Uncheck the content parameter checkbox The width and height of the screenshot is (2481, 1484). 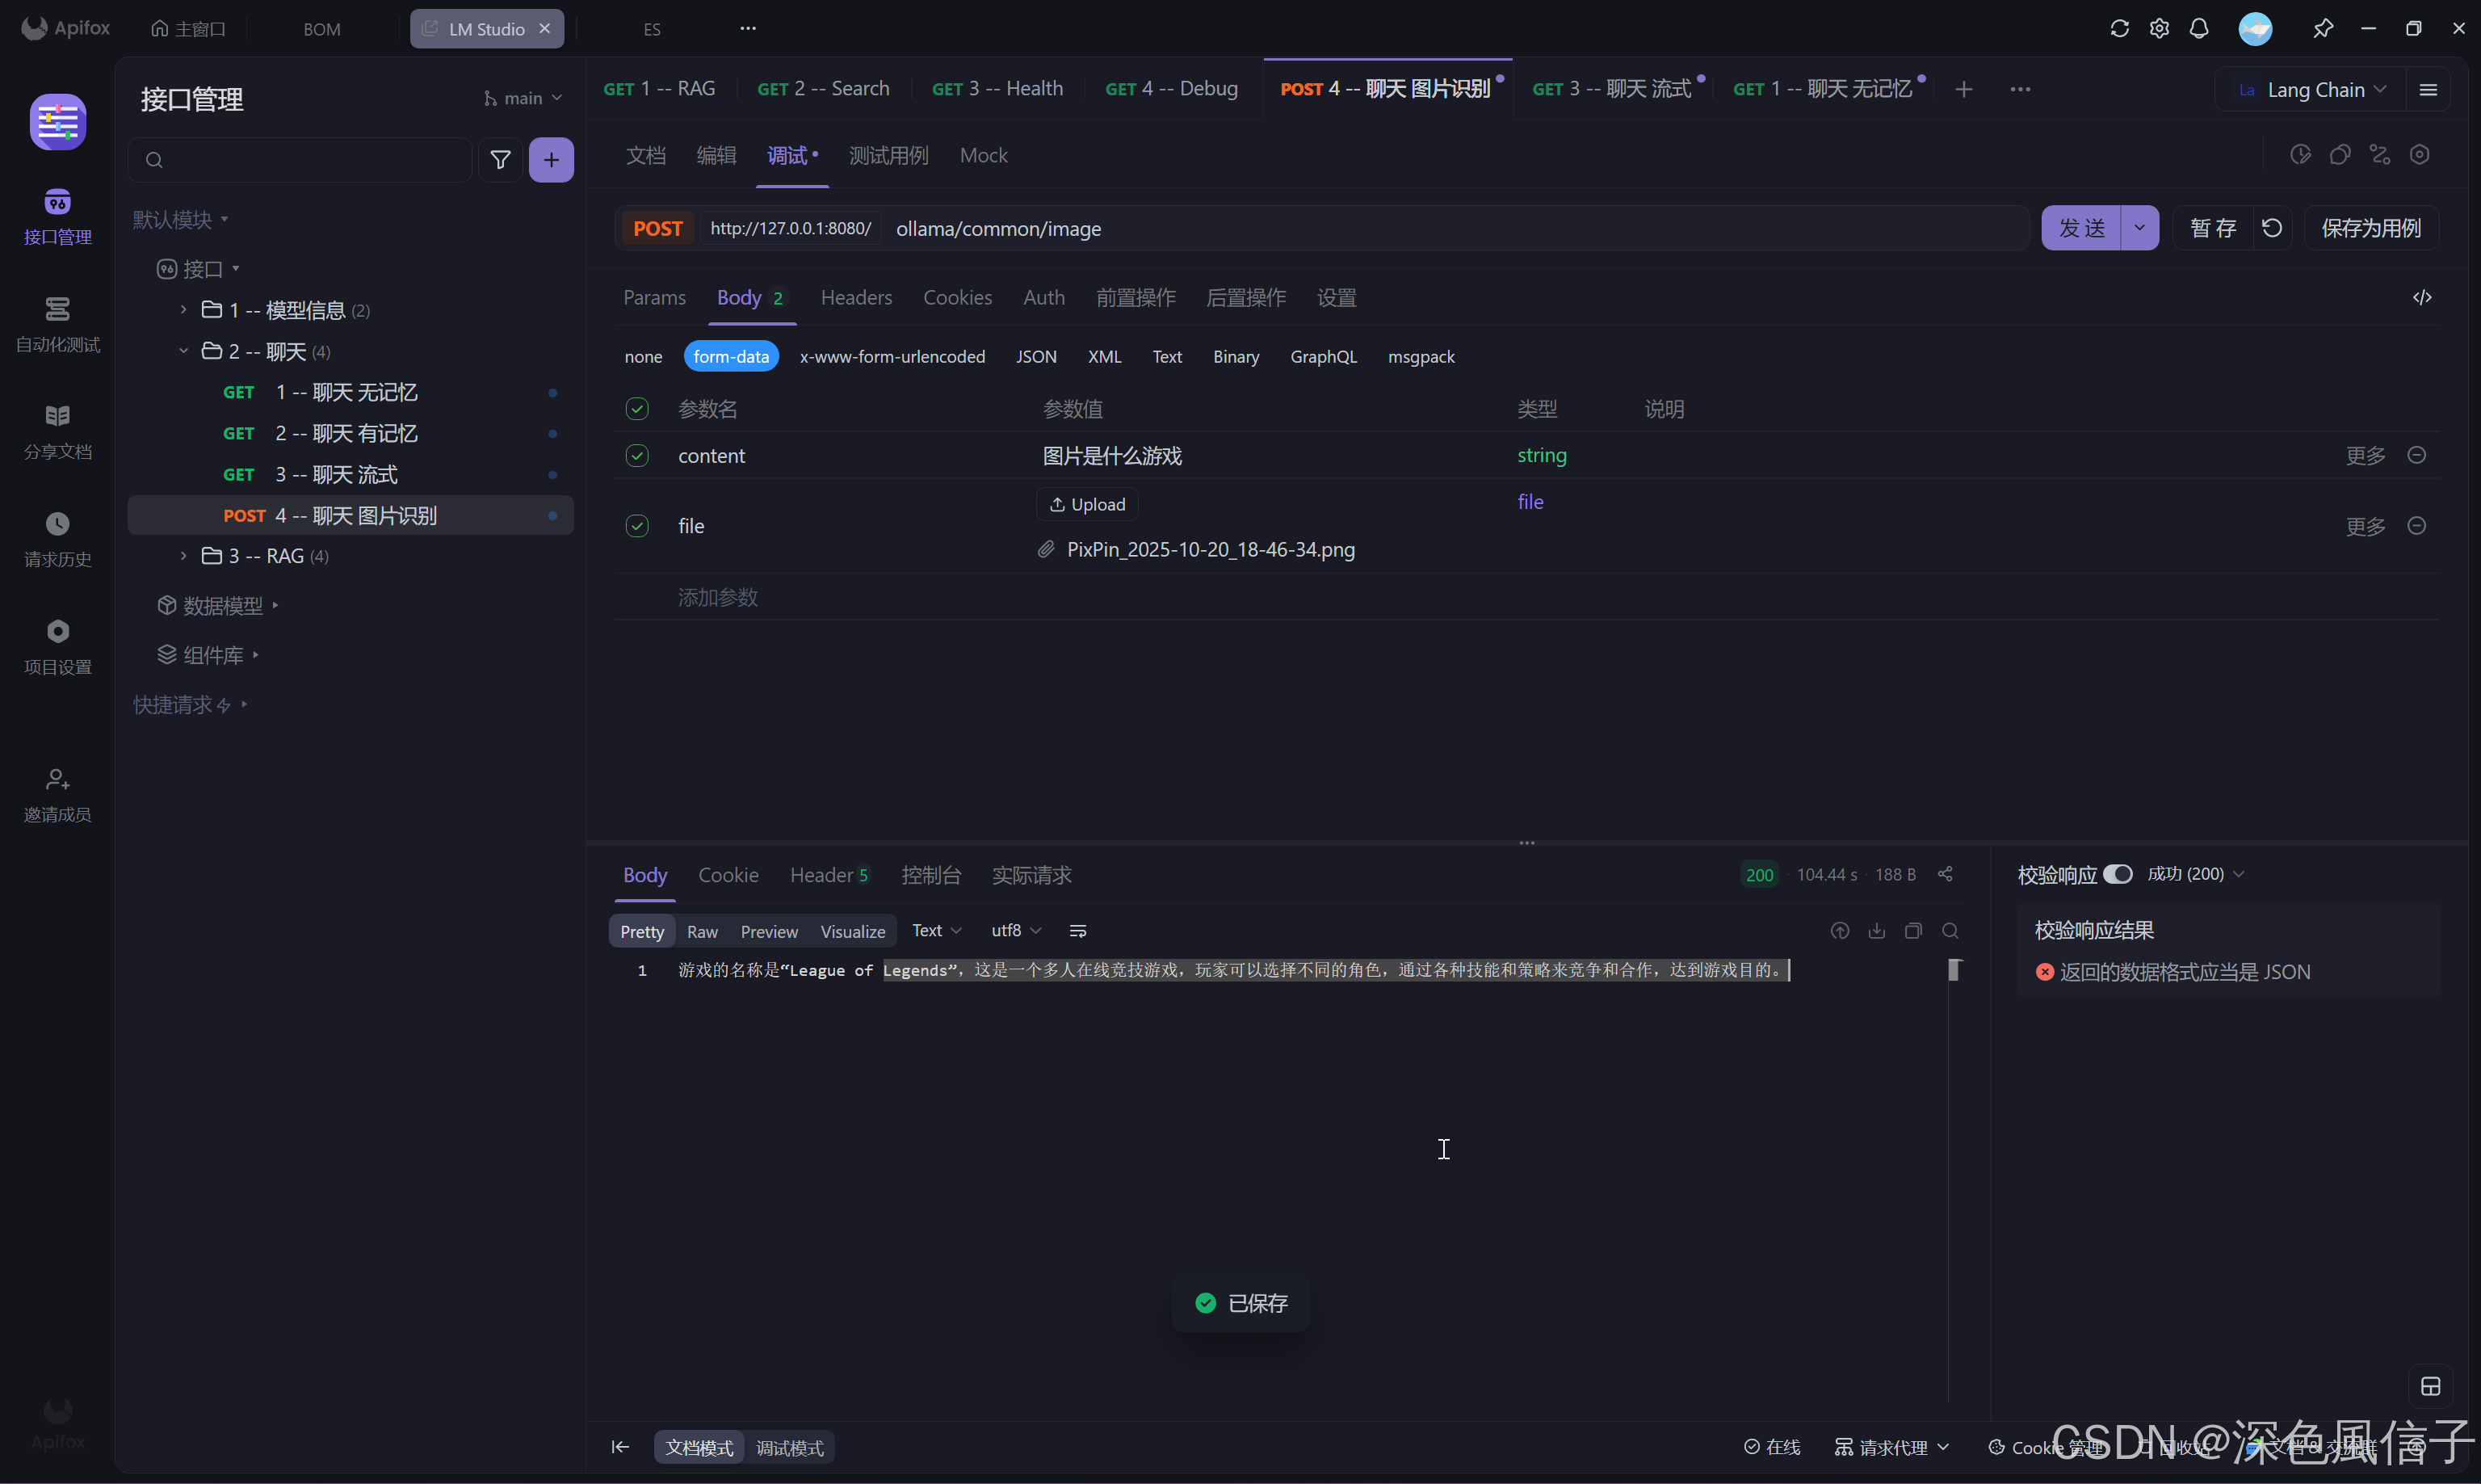[x=636, y=456]
